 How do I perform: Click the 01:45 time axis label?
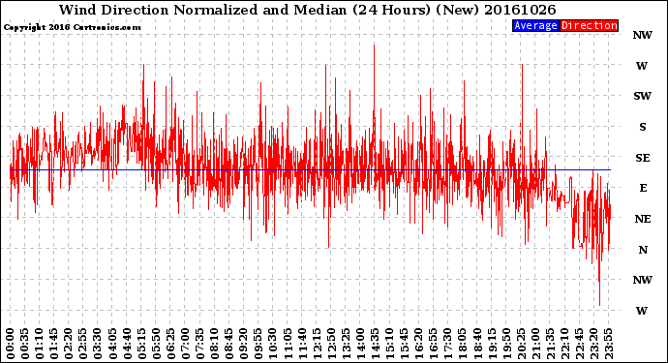click(x=54, y=344)
